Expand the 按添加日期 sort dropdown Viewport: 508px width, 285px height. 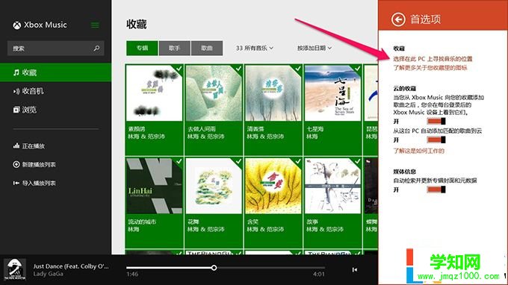pos(315,48)
